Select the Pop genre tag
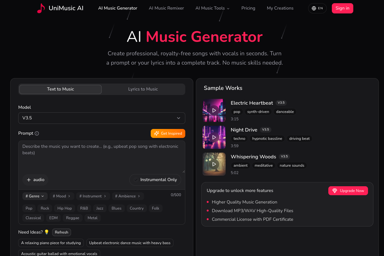Screen dimensions: 384x256 click(x=29, y=208)
